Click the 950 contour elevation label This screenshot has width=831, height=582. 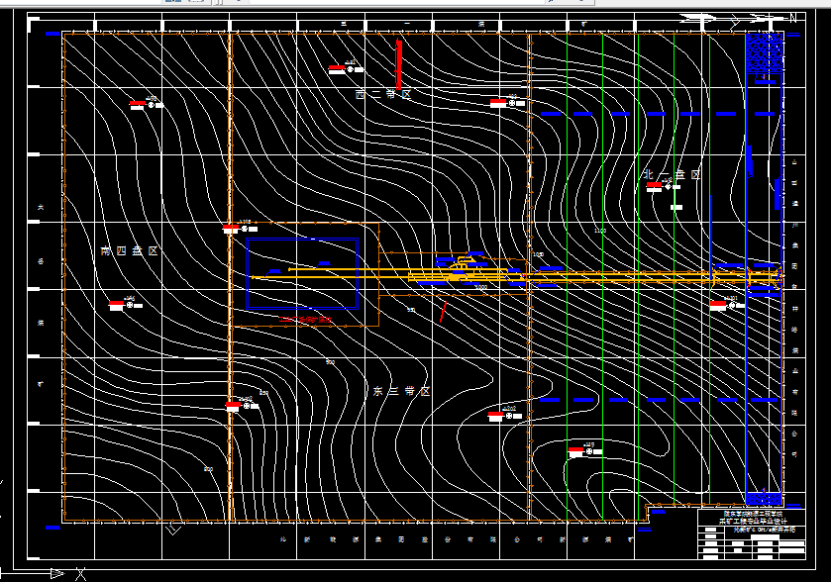[411, 310]
